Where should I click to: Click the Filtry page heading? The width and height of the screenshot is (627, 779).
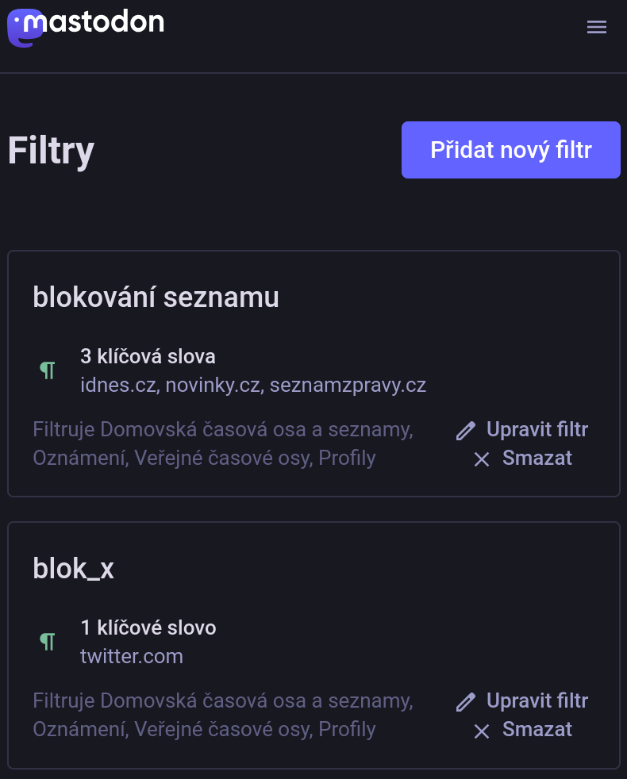(x=51, y=150)
